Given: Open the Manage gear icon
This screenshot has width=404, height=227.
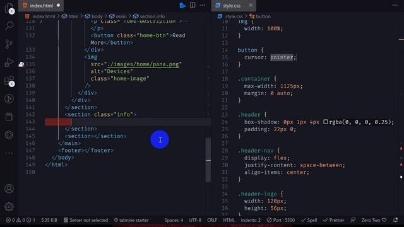Looking at the screenshot, I should pos(9,207).
